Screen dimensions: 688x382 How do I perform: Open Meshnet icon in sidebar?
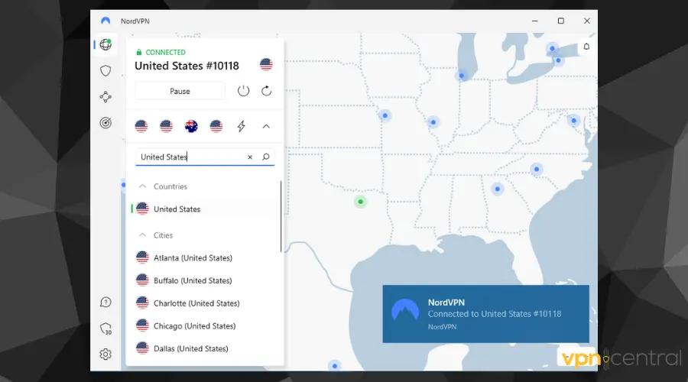[105, 96]
